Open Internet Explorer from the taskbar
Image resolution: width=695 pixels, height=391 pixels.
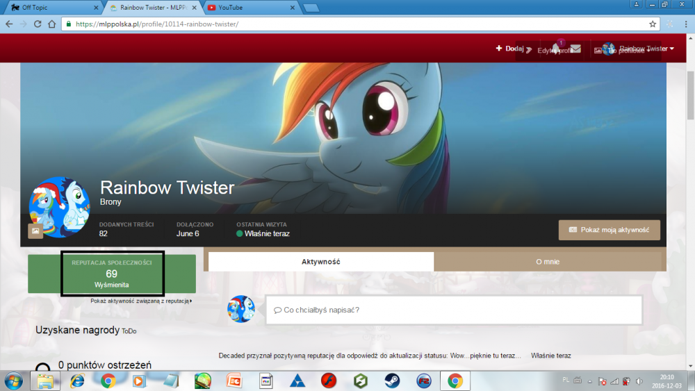click(x=77, y=381)
